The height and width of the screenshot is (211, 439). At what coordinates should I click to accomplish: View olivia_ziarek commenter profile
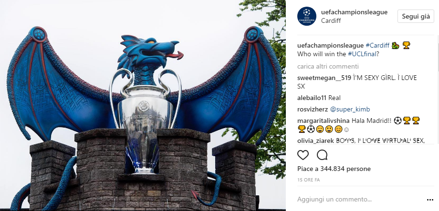click(315, 141)
